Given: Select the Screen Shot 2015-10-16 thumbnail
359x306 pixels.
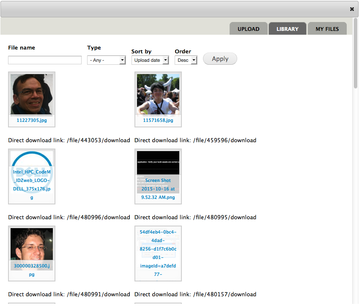Looking at the screenshot, I should [x=158, y=162].
